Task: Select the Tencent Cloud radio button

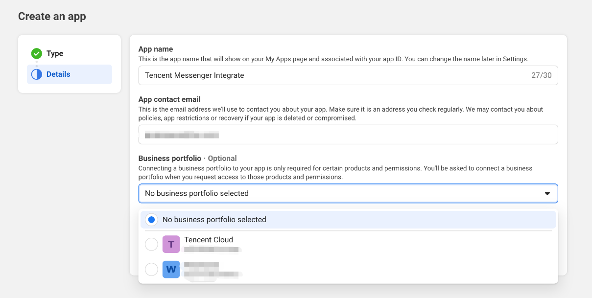Action: point(152,244)
